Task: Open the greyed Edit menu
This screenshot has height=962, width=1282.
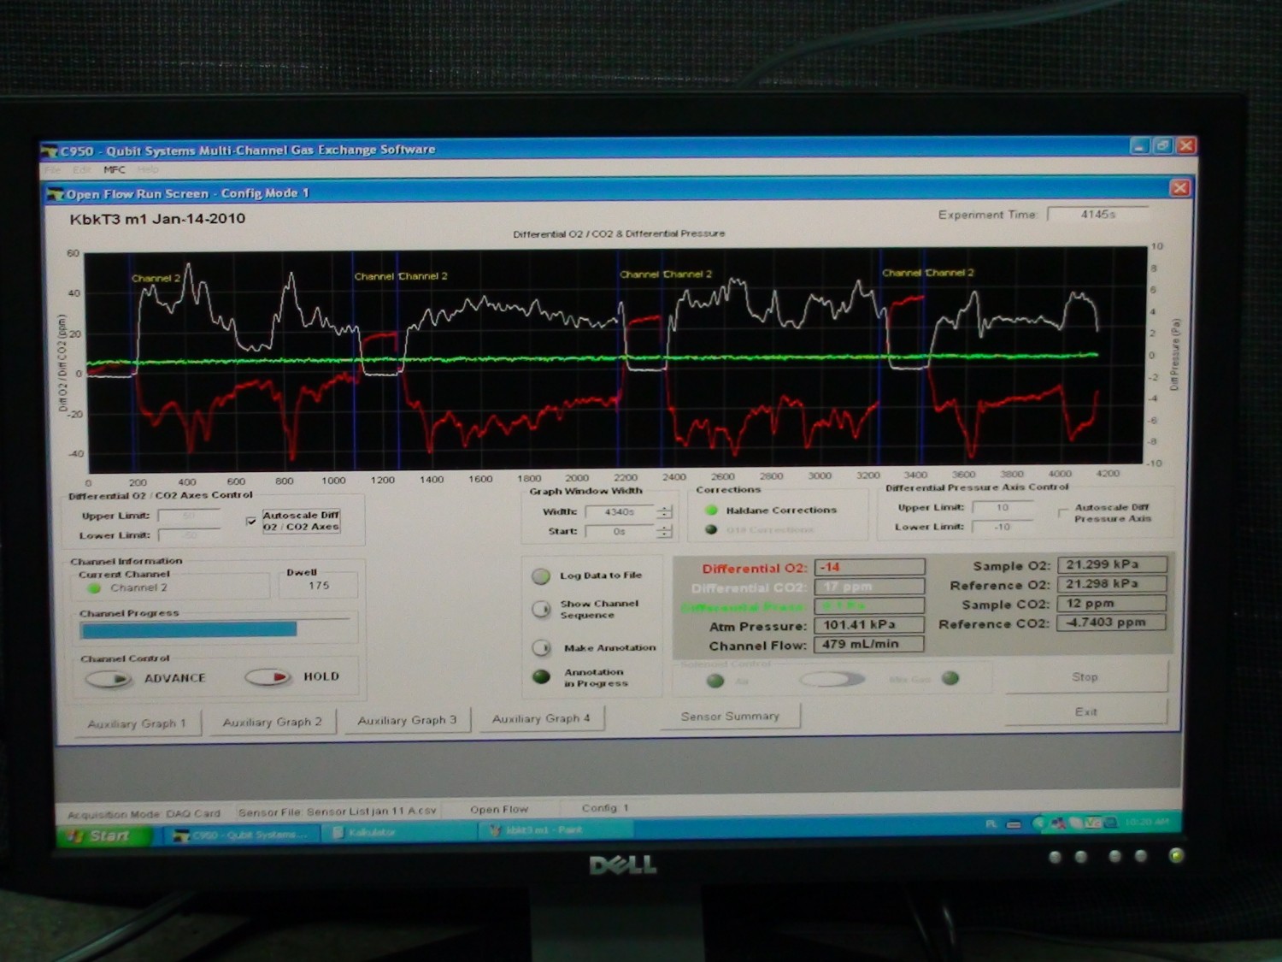Action: coord(82,169)
